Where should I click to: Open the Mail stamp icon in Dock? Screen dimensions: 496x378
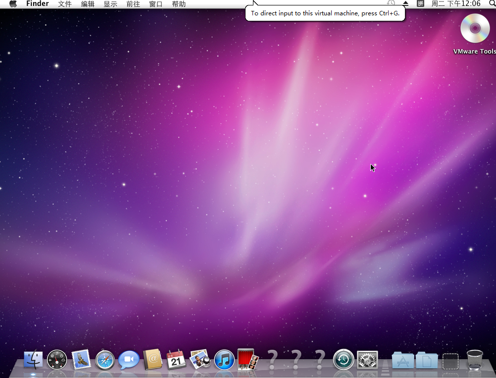pos(81,360)
